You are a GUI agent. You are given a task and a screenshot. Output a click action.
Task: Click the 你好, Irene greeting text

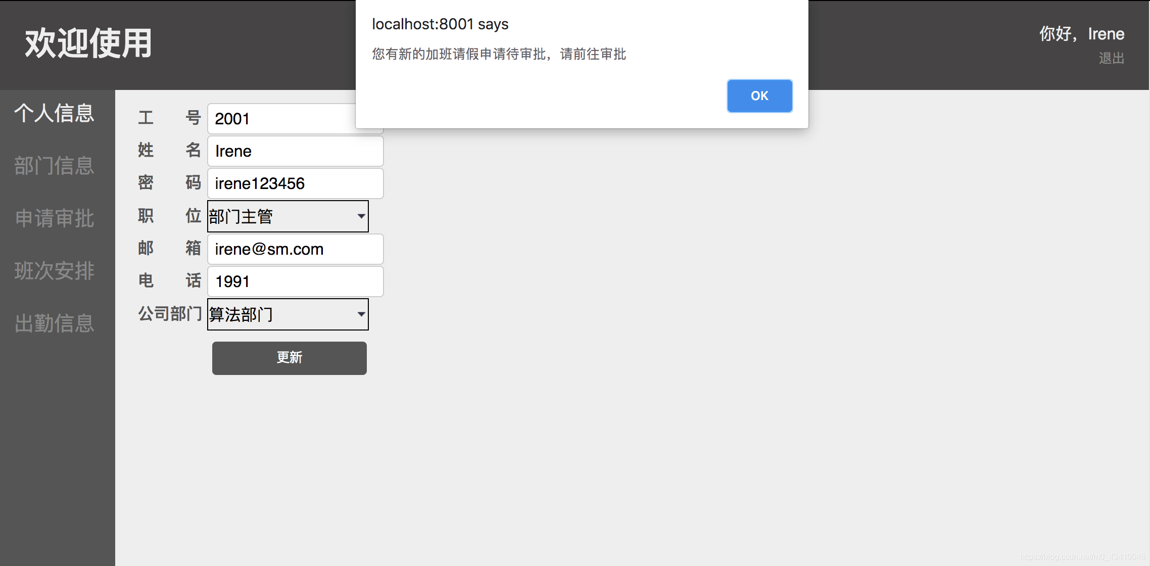[x=1081, y=34]
